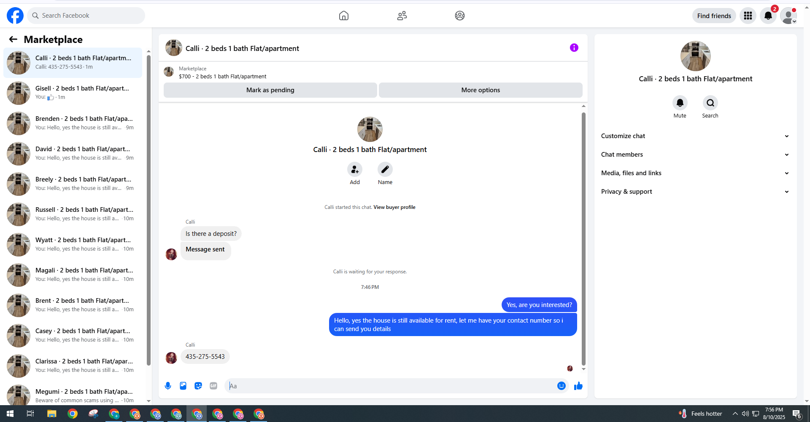Search in conversation magnifier icon
The image size is (810, 422).
tap(710, 103)
